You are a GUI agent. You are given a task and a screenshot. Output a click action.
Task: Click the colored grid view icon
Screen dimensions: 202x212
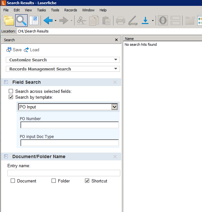click(x=200, y=20)
